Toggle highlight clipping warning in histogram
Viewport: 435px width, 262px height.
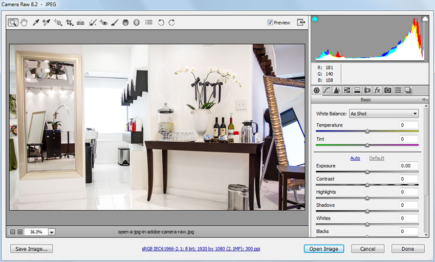[x=425, y=18]
